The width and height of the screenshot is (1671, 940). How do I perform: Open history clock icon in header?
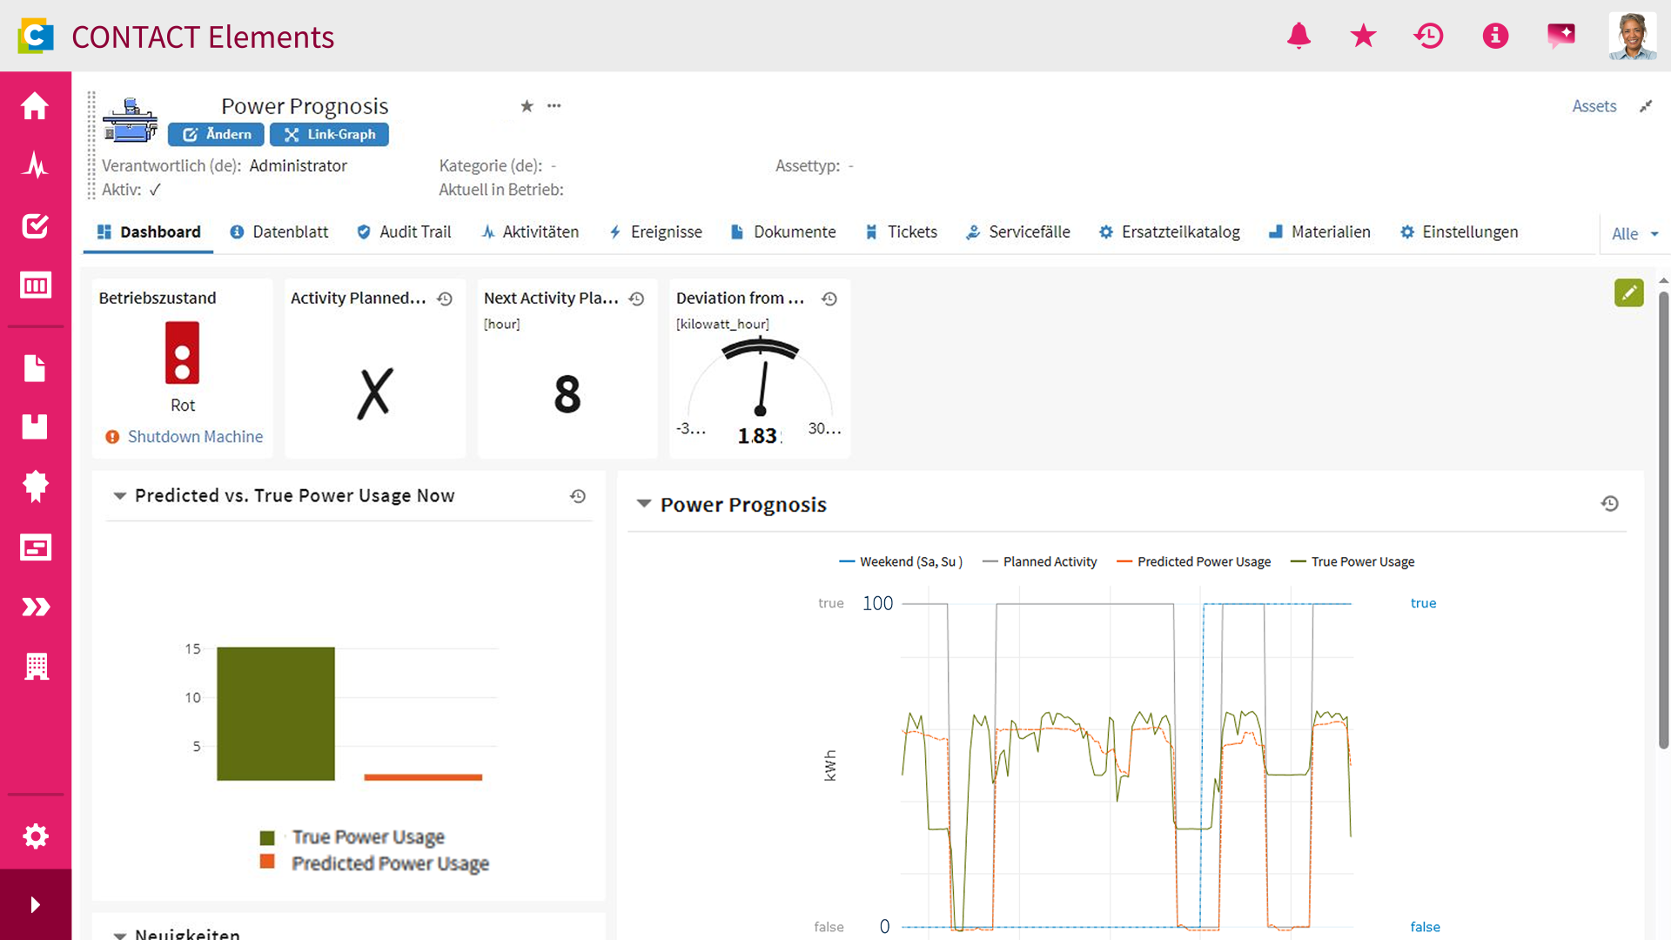tap(1428, 36)
